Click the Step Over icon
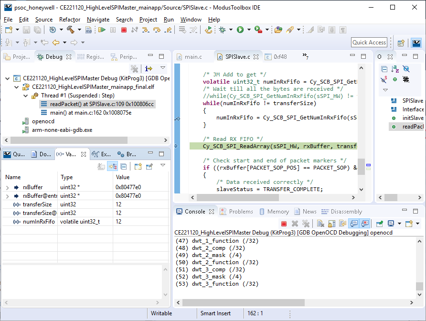Screen dimensions: 426x321 157,30
